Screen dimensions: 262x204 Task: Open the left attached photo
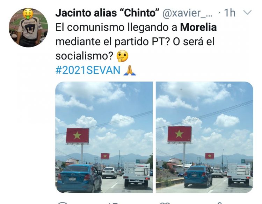[104, 137]
